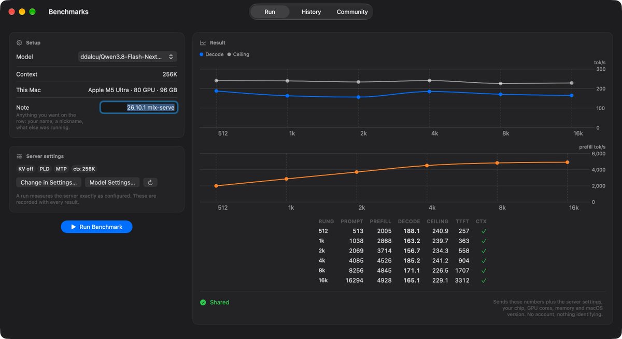Toggle the KV off tag

tap(26, 169)
